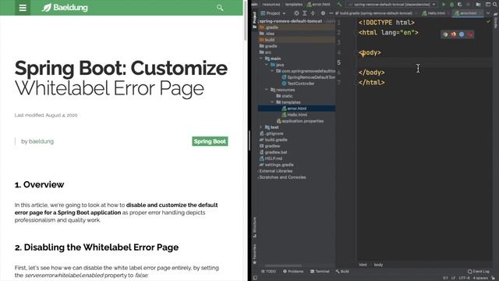This screenshot has height=281, width=499.
Task: Open the run configuration dropdown
Action: pyautogui.click(x=391, y=5)
